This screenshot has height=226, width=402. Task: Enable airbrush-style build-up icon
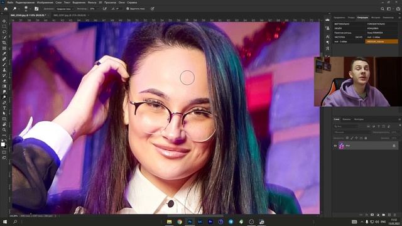click(x=105, y=9)
